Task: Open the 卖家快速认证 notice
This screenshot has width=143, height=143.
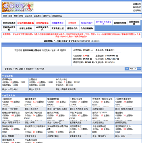Action: [58, 28]
